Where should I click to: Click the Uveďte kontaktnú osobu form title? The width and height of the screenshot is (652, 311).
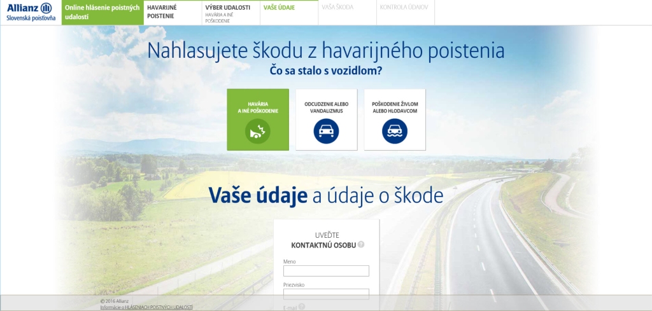click(323, 240)
